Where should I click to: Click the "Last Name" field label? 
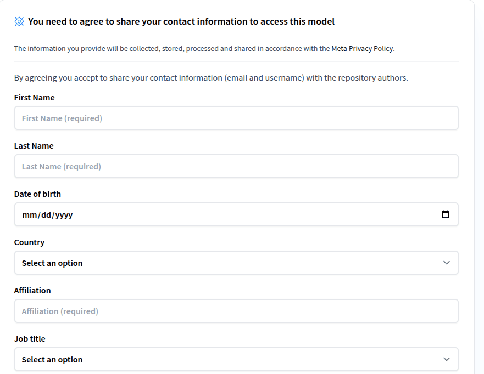(x=34, y=146)
